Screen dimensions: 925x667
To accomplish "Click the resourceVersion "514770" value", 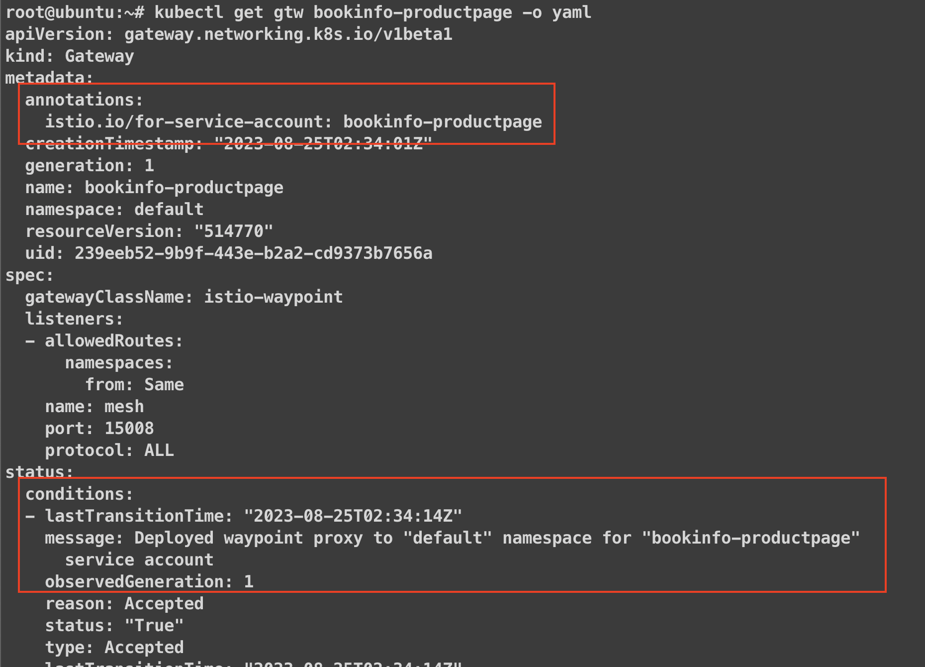I will point(234,231).
